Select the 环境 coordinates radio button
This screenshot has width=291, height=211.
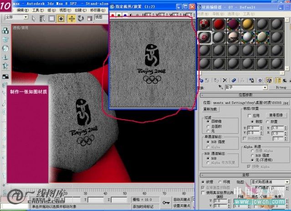click(x=220, y=182)
